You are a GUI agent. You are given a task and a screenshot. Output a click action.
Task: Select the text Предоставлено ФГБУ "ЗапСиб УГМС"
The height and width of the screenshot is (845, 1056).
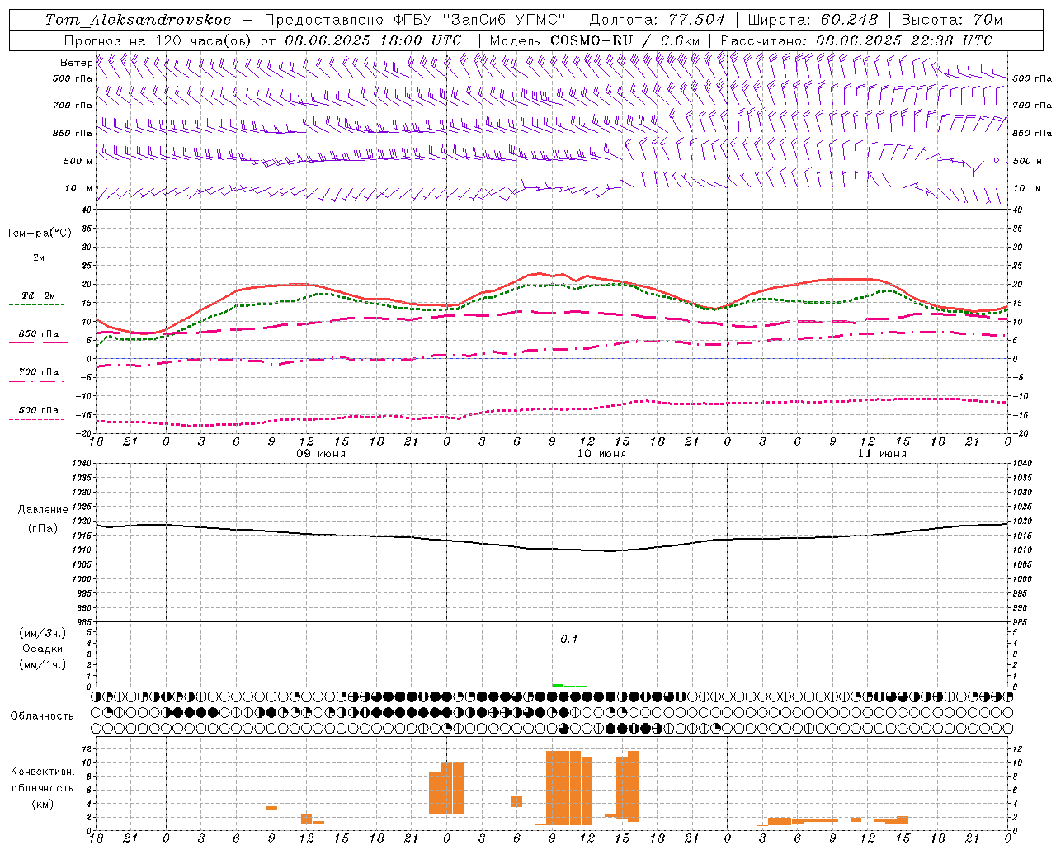(x=415, y=20)
